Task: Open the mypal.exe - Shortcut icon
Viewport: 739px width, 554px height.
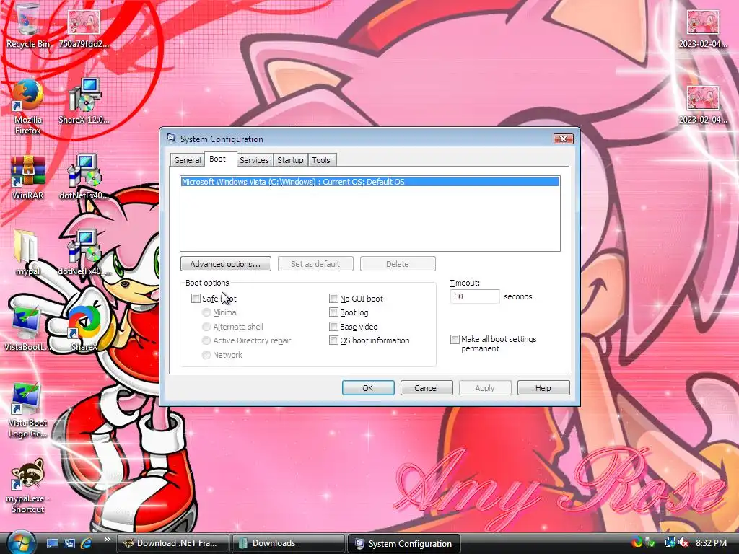Action: 27,485
